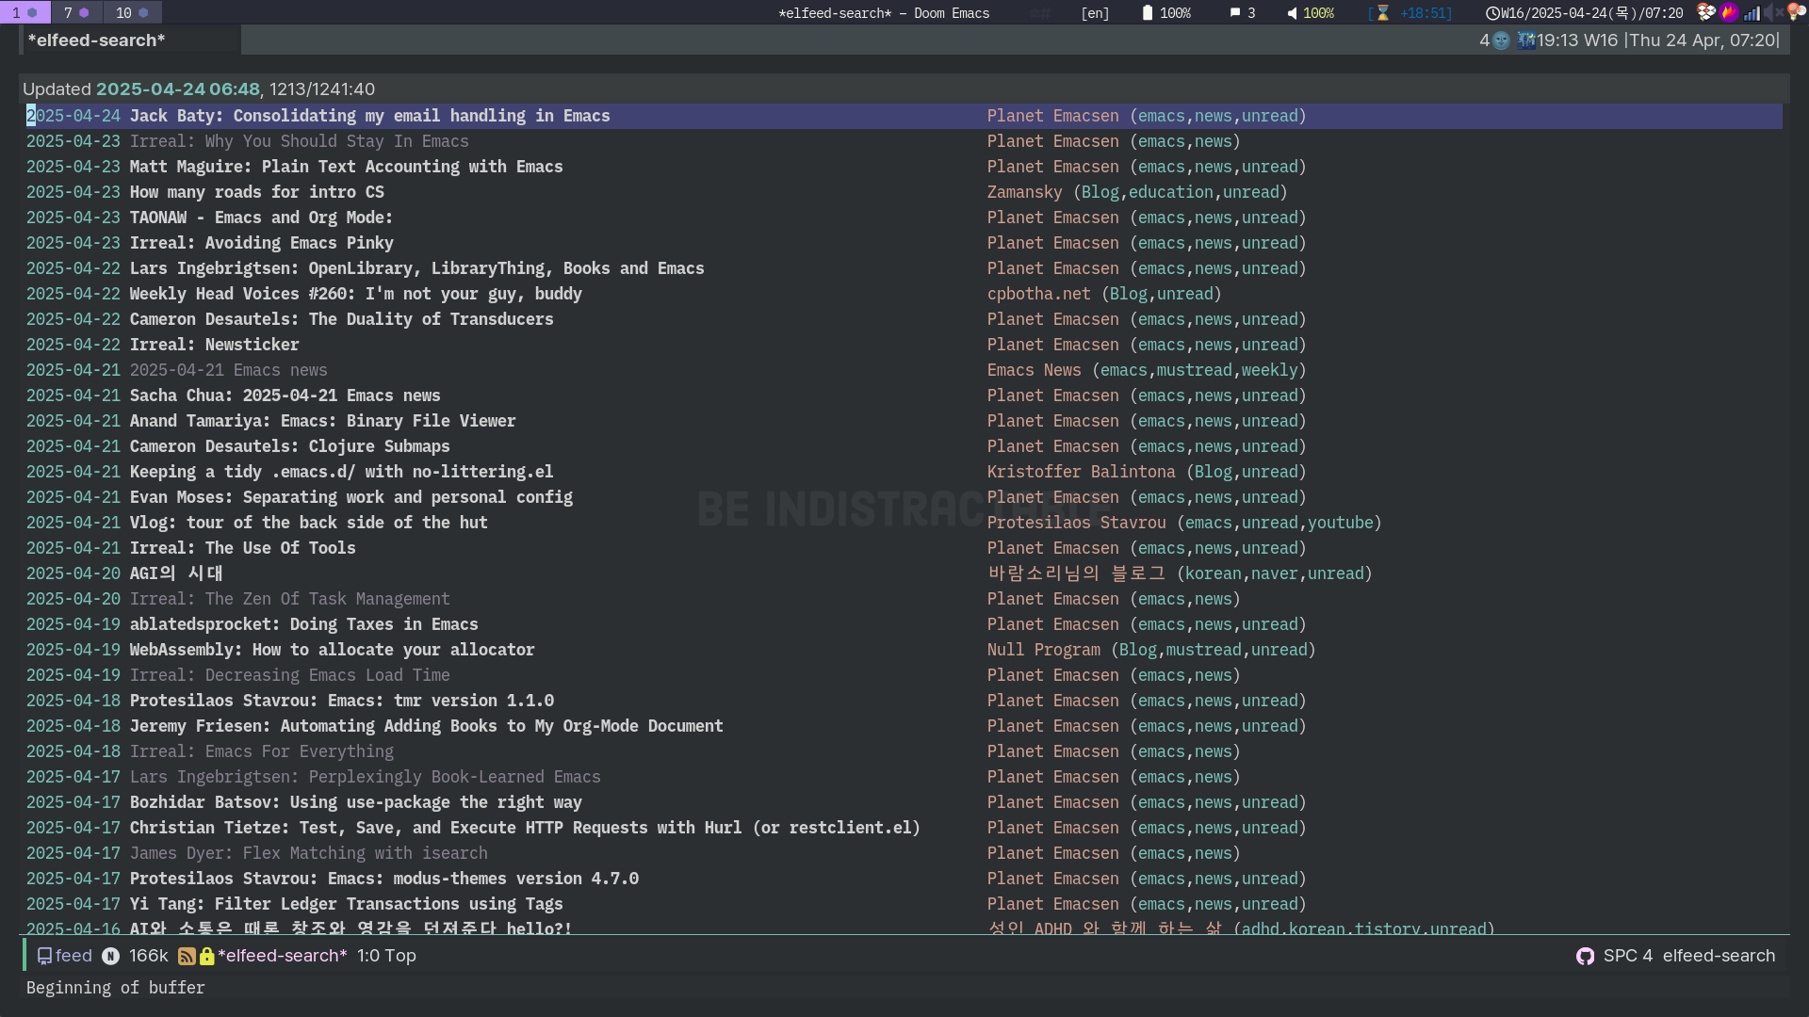This screenshot has height=1017, width=1809.
Task: Switch to workspace 1
Action: point(24,12)
